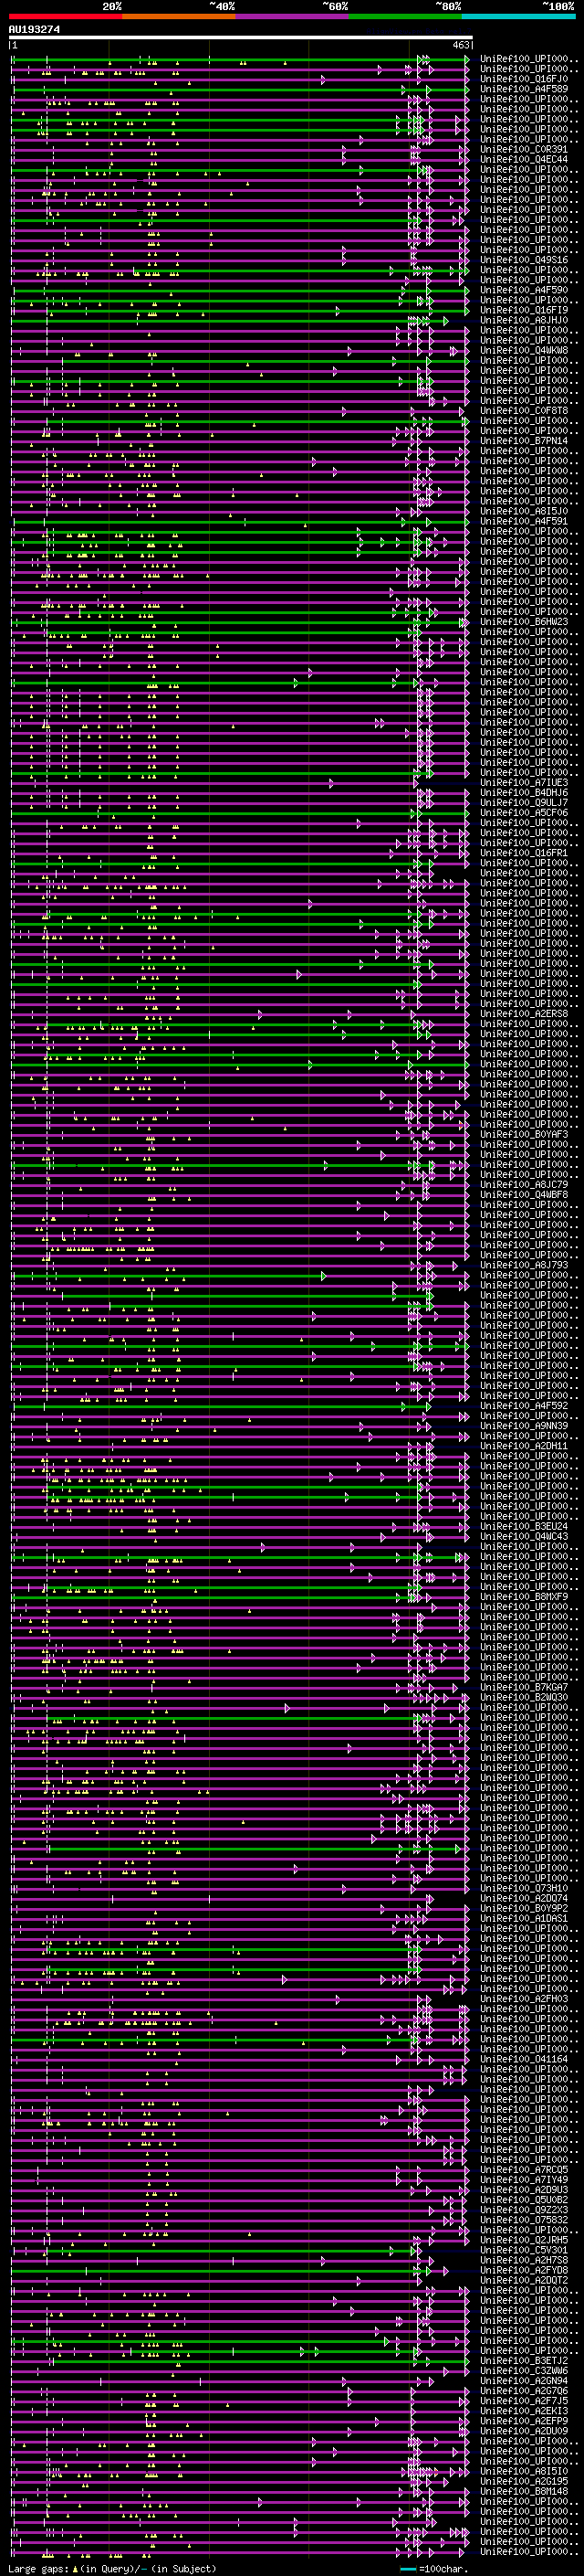
Task: Select the UniRef100_Q4WC43 label
Action: coord(523,1537)
